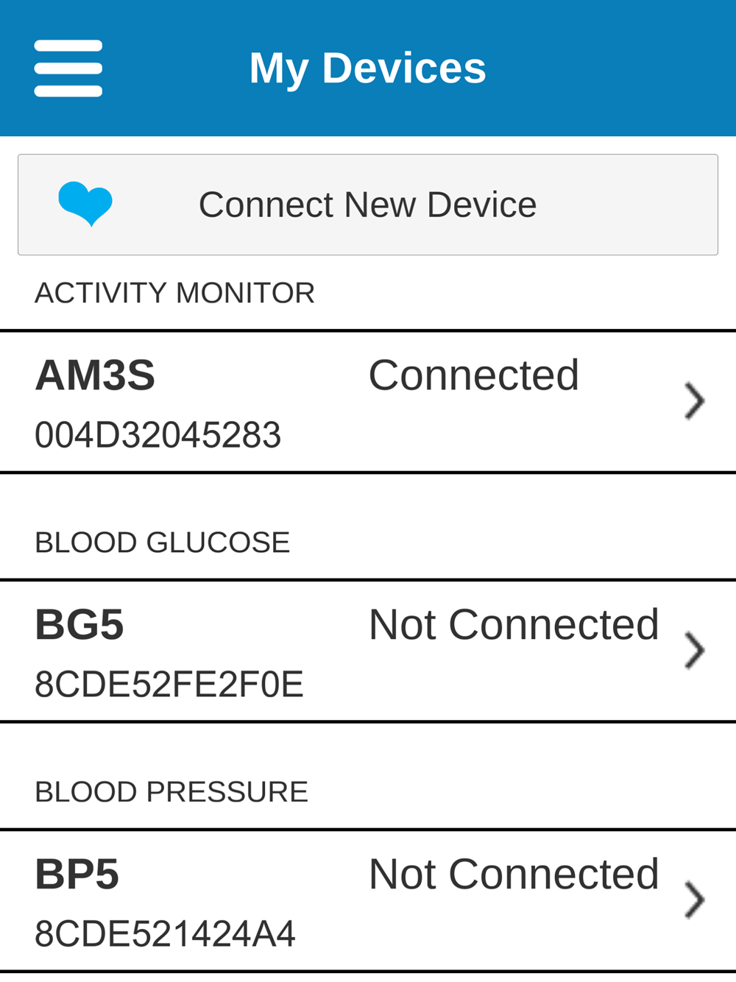Tap Not Connected status for BG5

pos(513,625)
